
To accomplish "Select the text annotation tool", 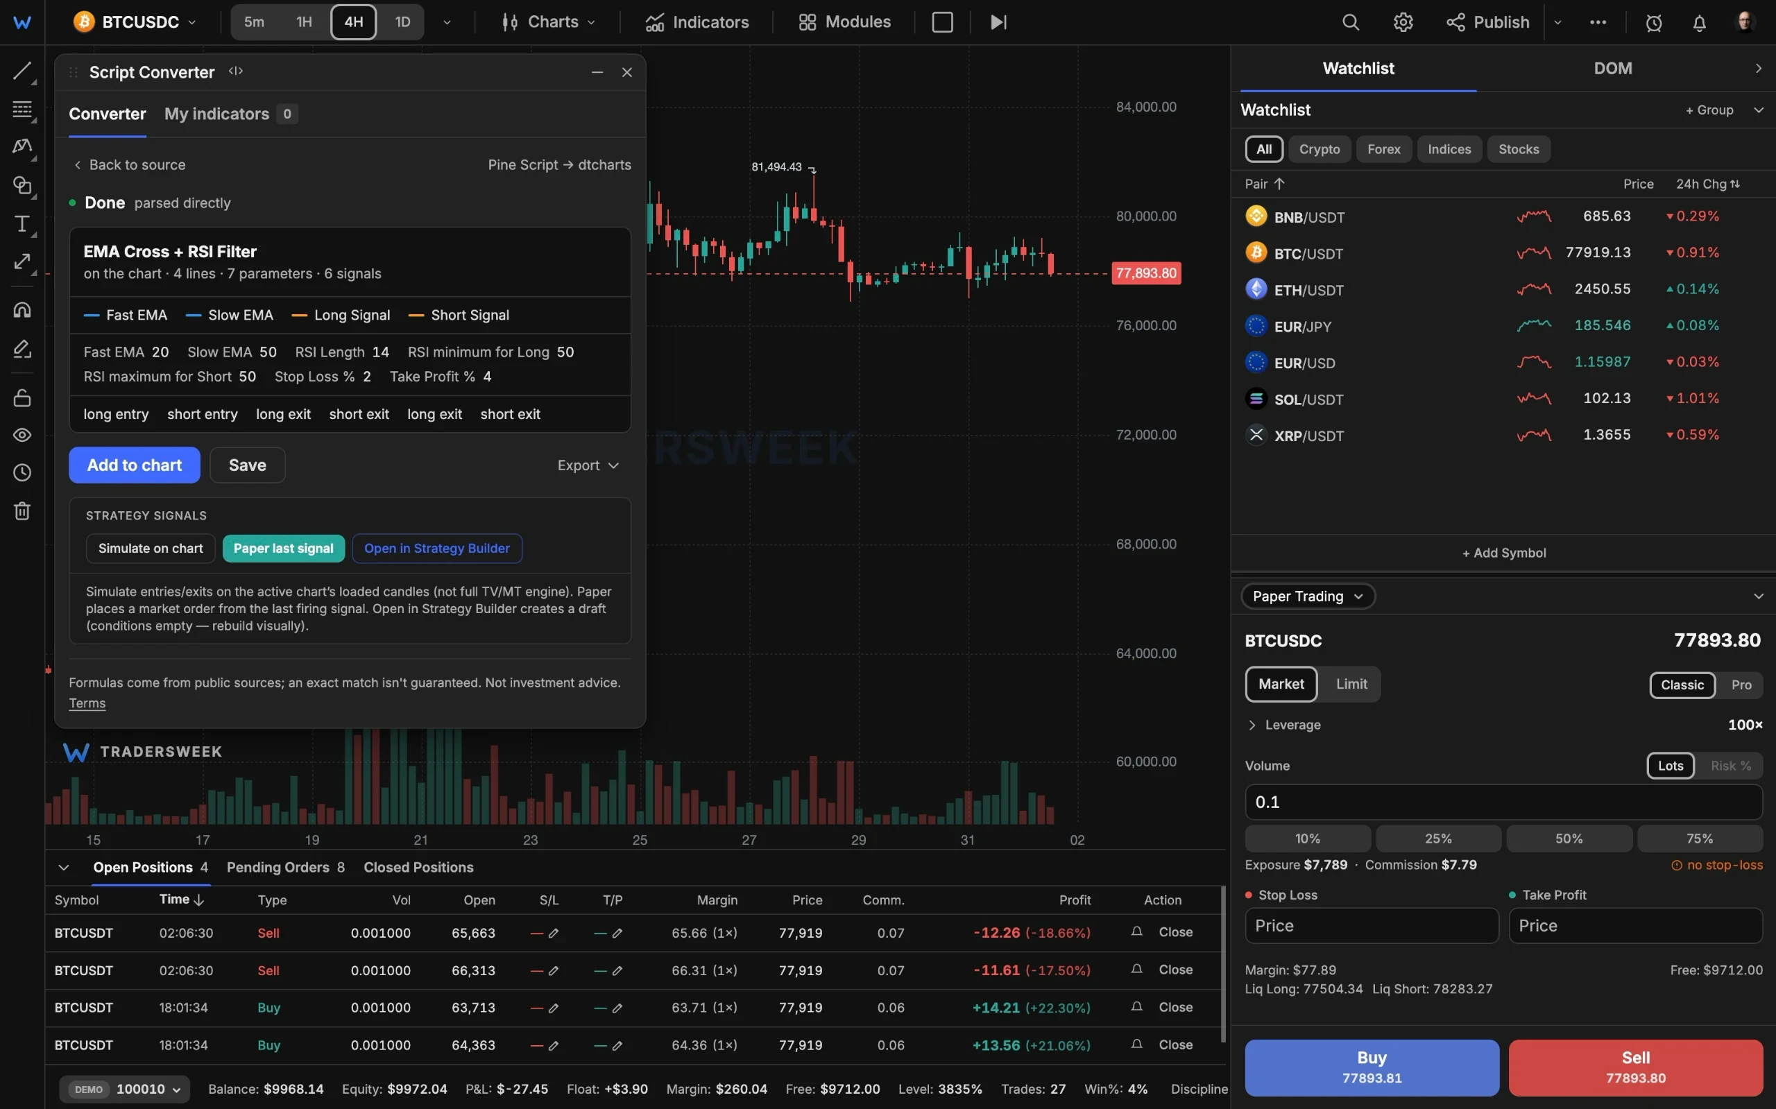I will (x=22, y=224).
